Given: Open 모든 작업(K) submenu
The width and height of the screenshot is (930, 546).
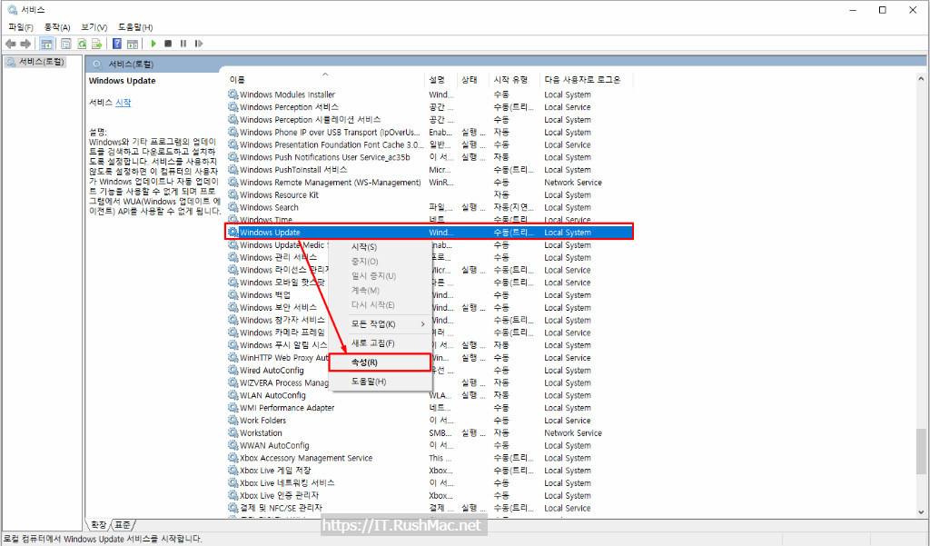Looking at the screenshot, I should click(x=380, y=324).
